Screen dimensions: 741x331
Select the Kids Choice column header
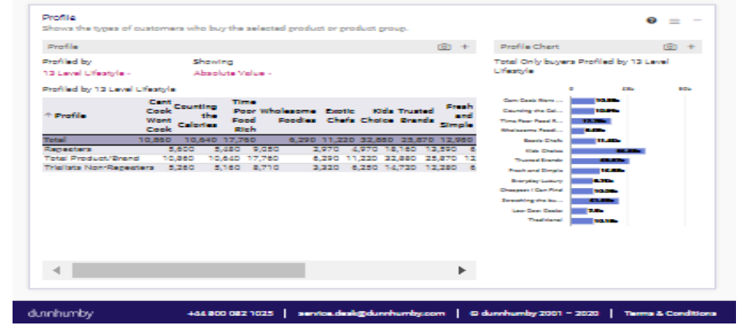tap(376, 115)
